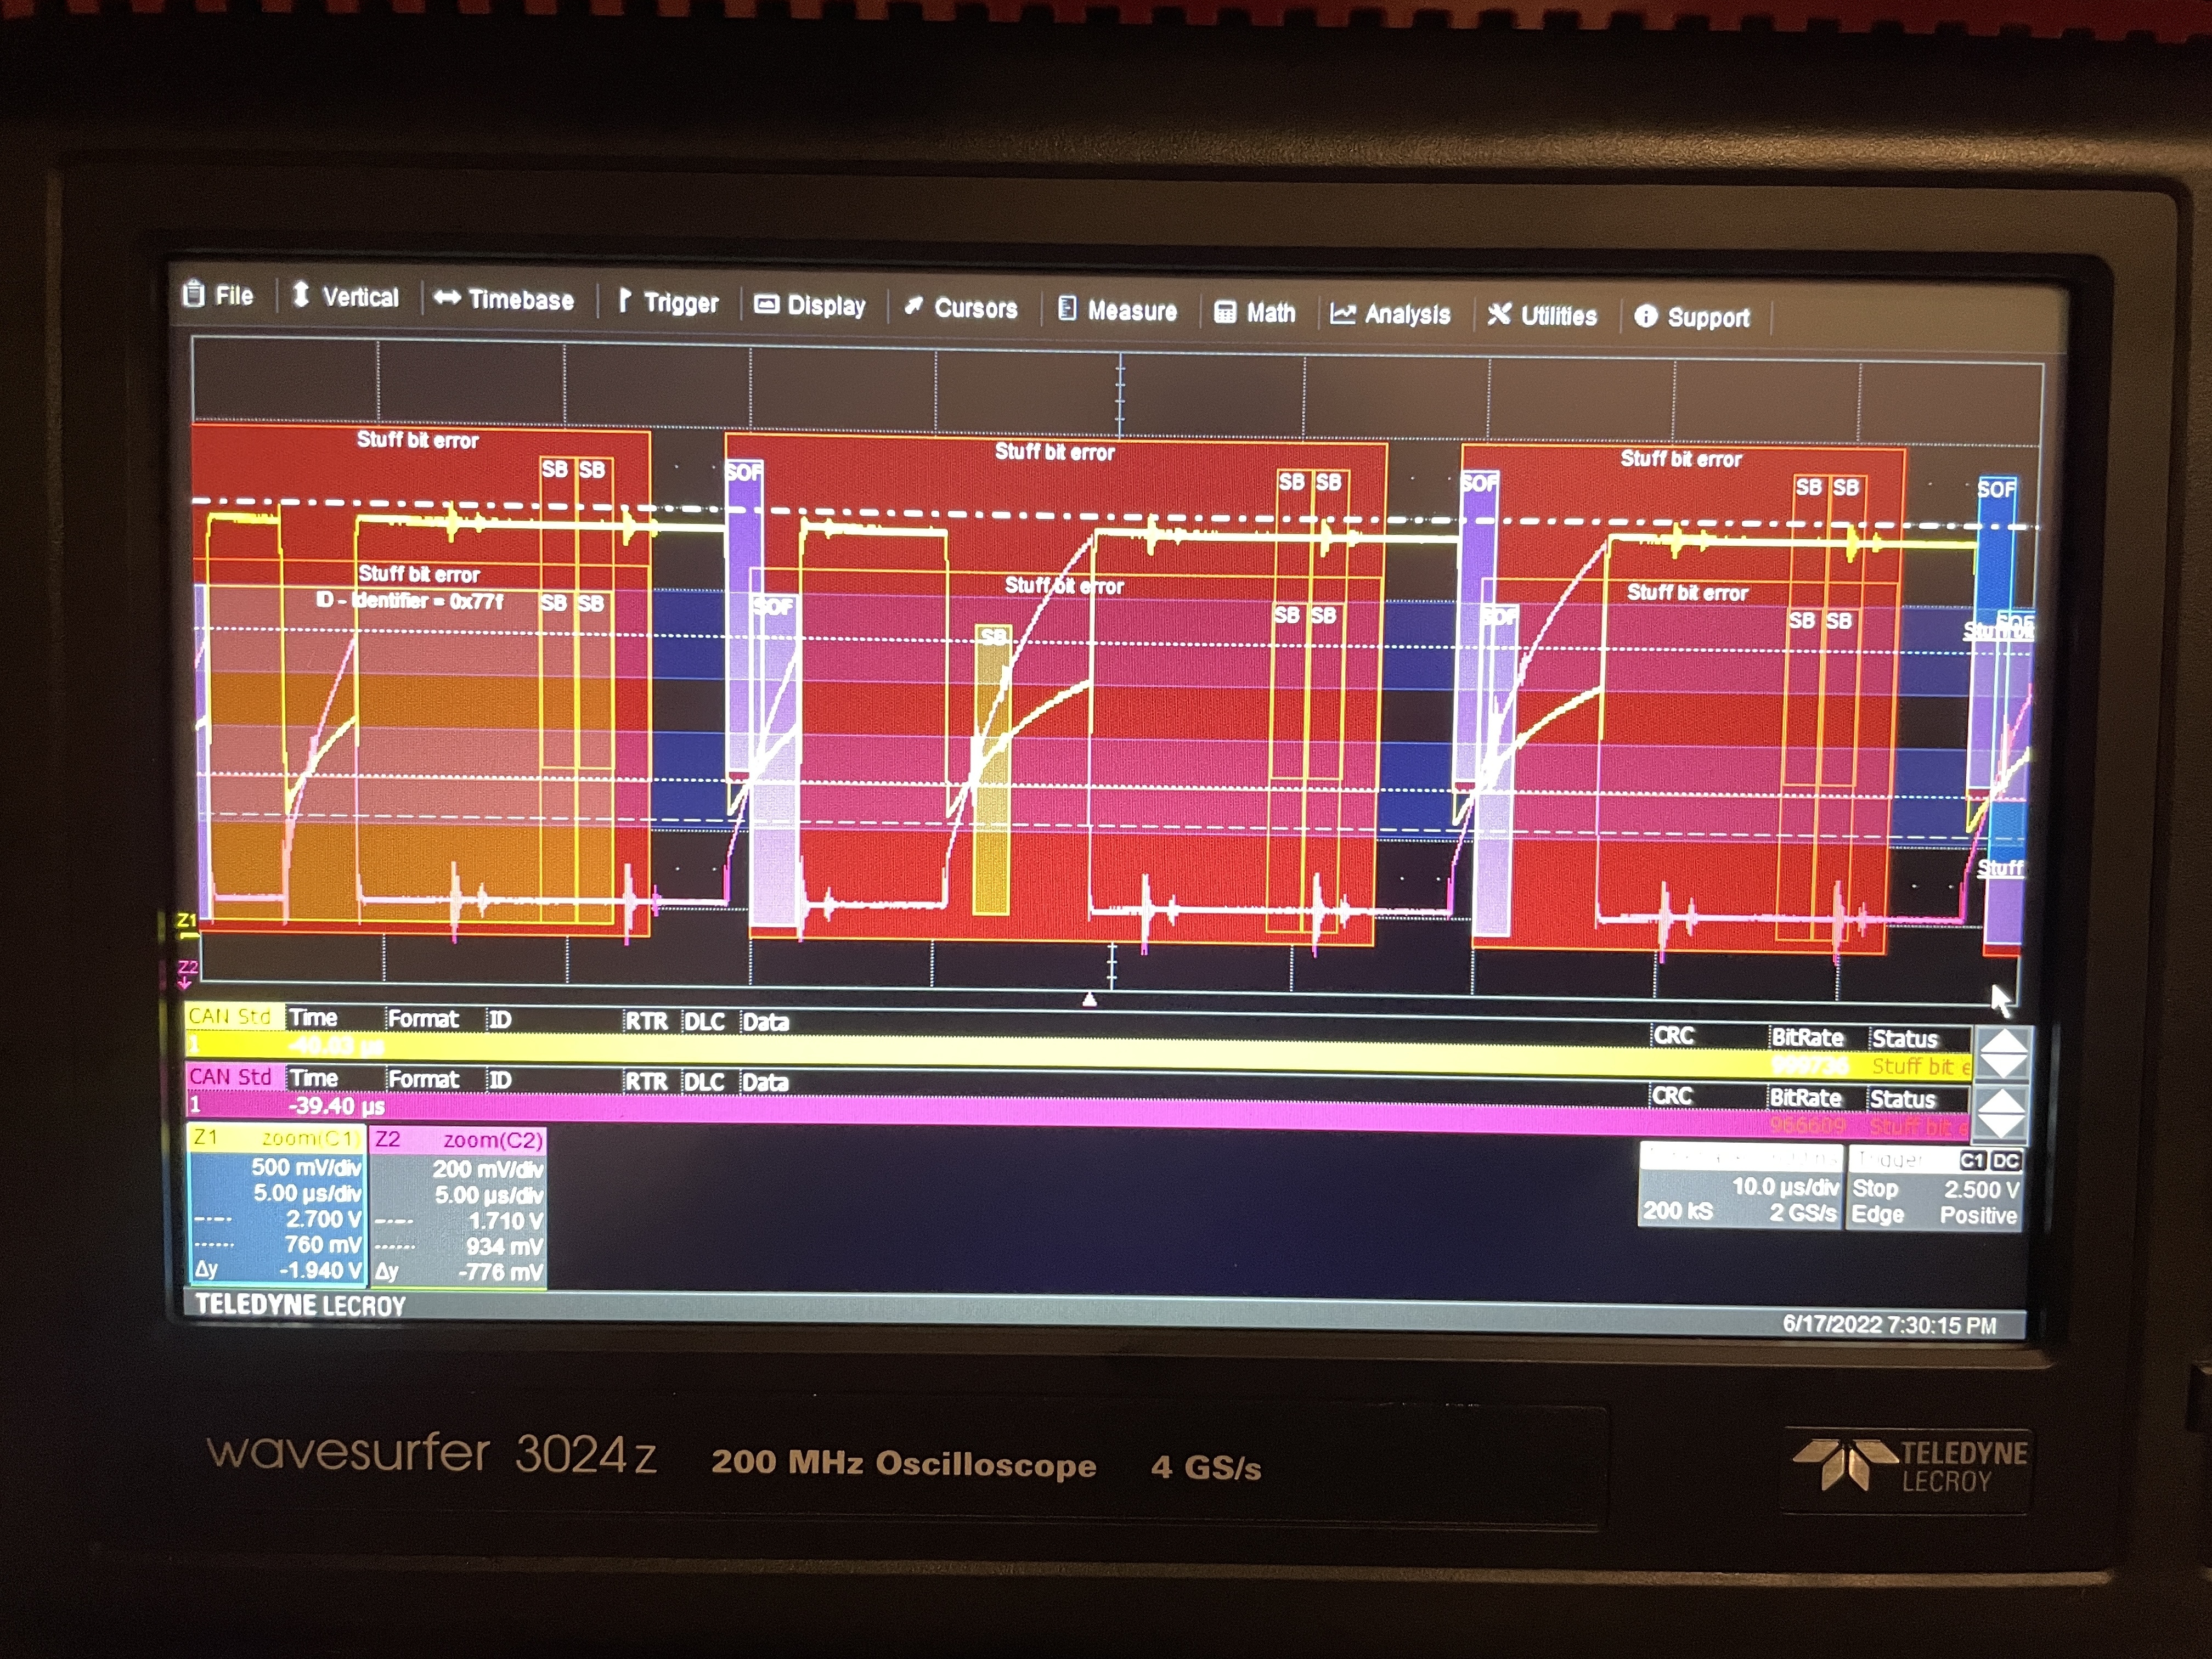Open the Trigger menu

coord(668,302)
